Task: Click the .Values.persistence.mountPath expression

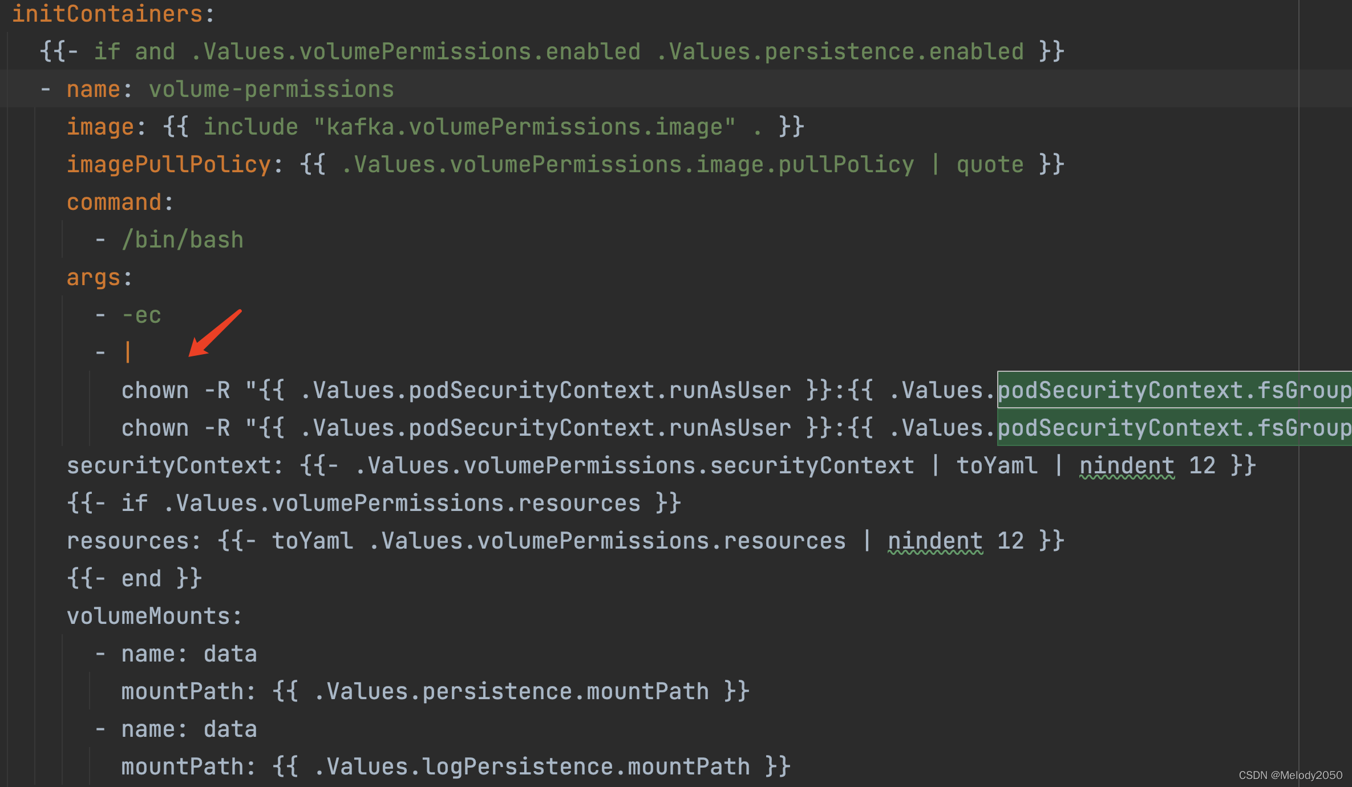Action: 511,692
